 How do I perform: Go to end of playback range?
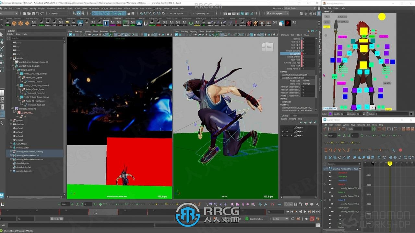point(317,212)
